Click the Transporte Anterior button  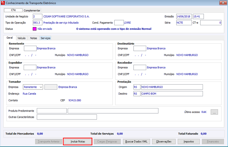[x=49, y=142]
